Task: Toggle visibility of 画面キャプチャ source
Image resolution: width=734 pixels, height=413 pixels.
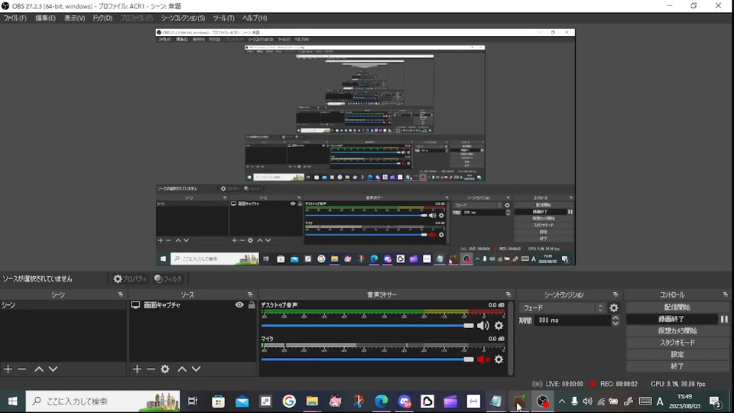Action: point(239,305)
